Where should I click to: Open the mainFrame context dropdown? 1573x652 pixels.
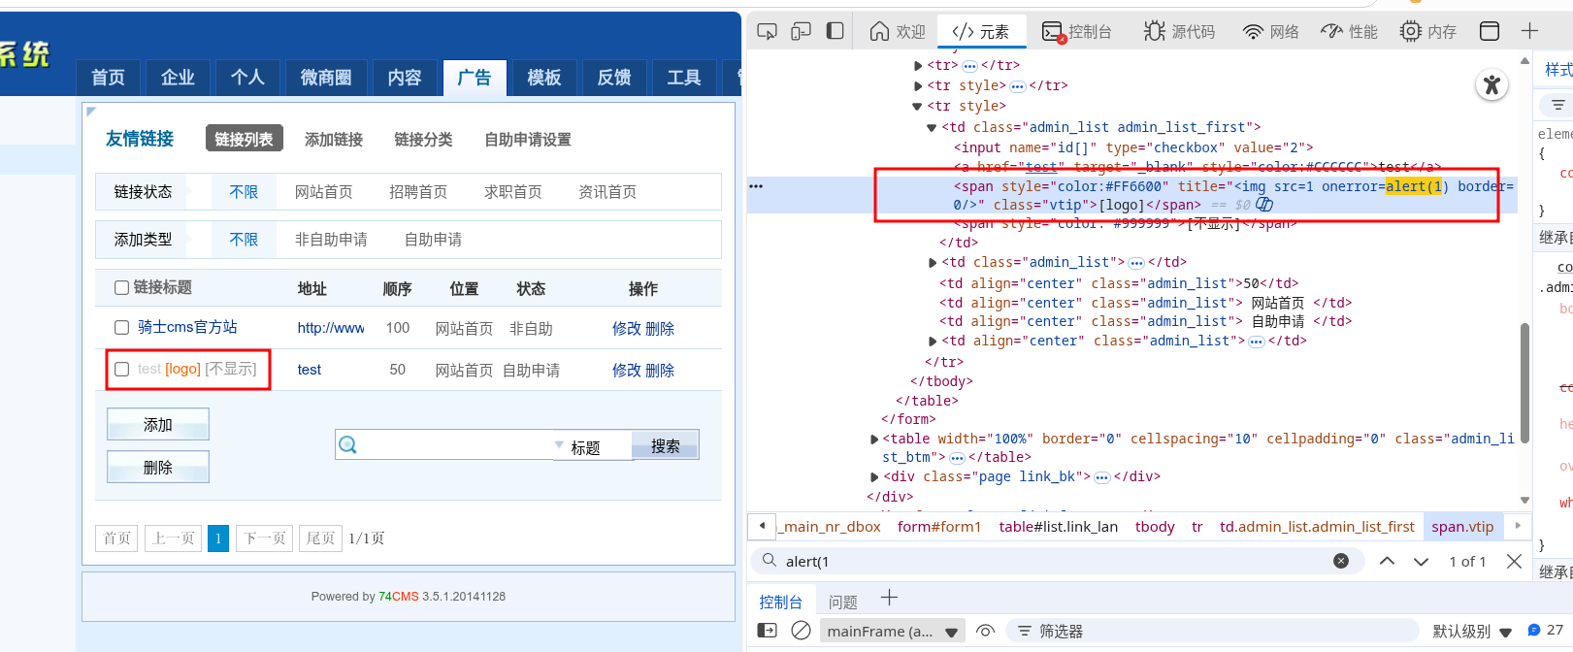(893, 631)
